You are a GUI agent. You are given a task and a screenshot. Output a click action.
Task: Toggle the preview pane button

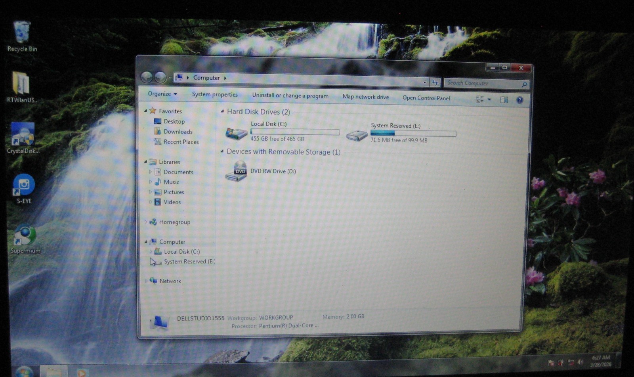pyautogui.click(x=504, y=100)
